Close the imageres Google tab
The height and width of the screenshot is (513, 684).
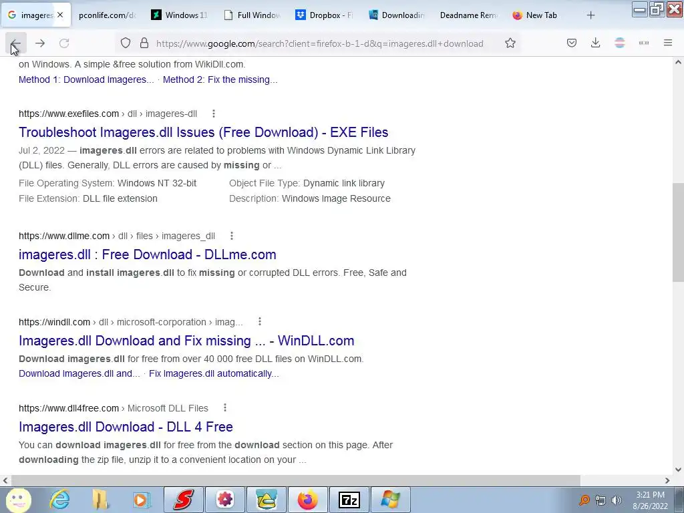[x=60, y=15]
